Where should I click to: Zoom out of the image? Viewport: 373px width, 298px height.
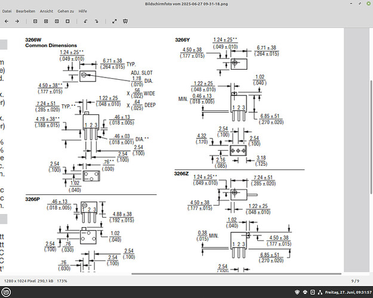35,21
